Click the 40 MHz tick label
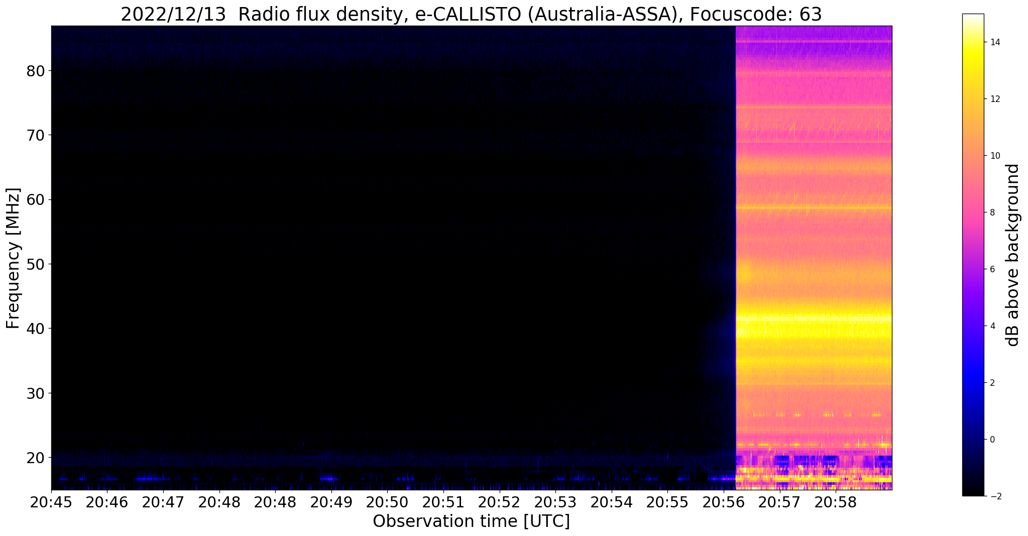 click(x=36, y=329)
